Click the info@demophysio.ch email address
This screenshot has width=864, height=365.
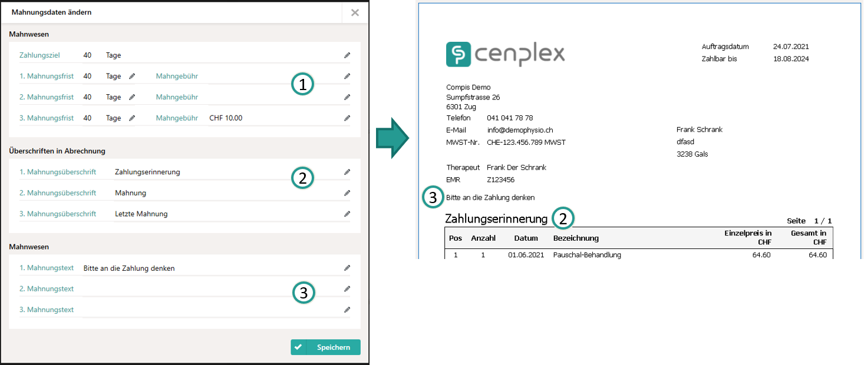pyautogui.click(x=520, y=130)
